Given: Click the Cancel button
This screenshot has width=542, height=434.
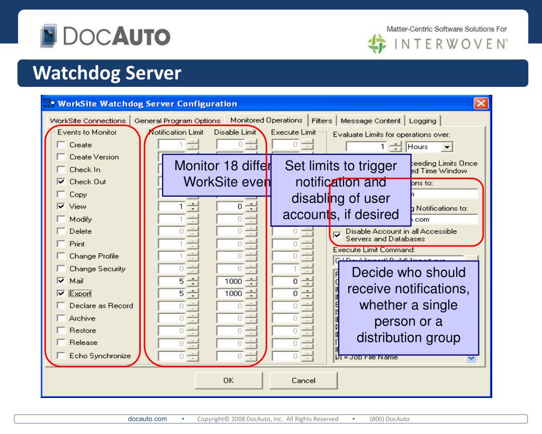Looking at the screenshot, I should pos(303,380).
